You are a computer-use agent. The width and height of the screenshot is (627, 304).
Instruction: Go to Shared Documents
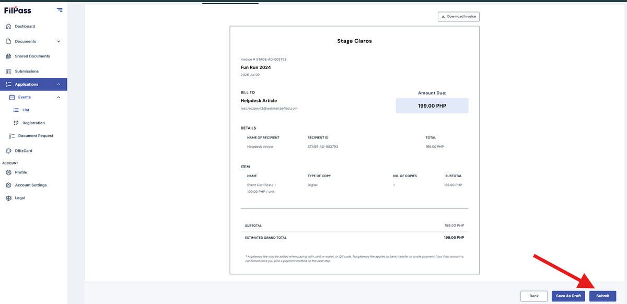(x=33, y=56)
